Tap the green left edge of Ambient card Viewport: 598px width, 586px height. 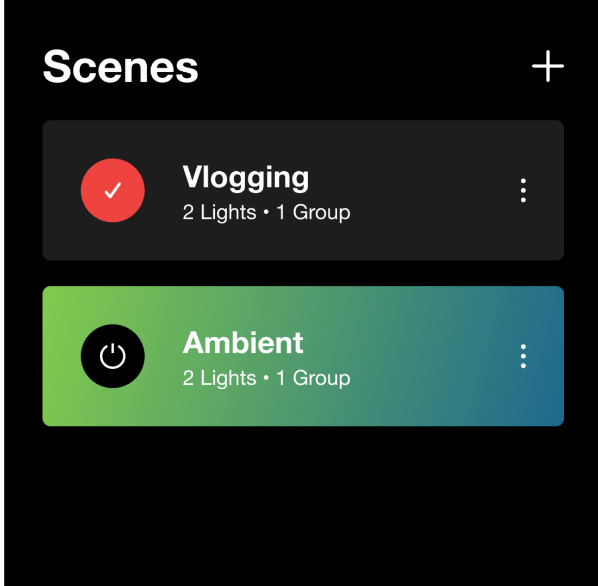click(x=57, y=356)
